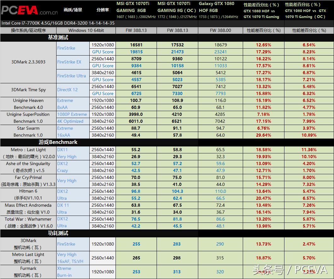Click the value 6.54%
334x279 pixels.
tap(309, 45)
